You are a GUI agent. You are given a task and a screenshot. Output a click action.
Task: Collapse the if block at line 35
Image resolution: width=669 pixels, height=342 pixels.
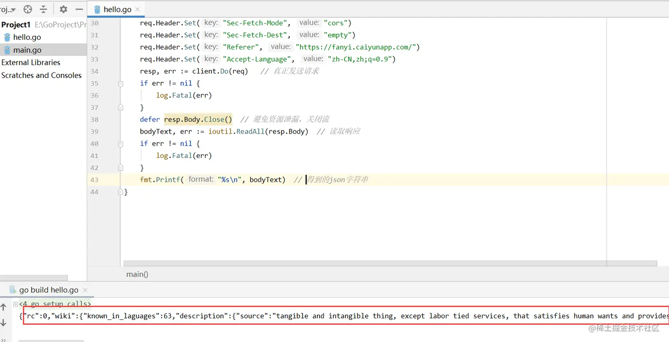tap(120, 83)
